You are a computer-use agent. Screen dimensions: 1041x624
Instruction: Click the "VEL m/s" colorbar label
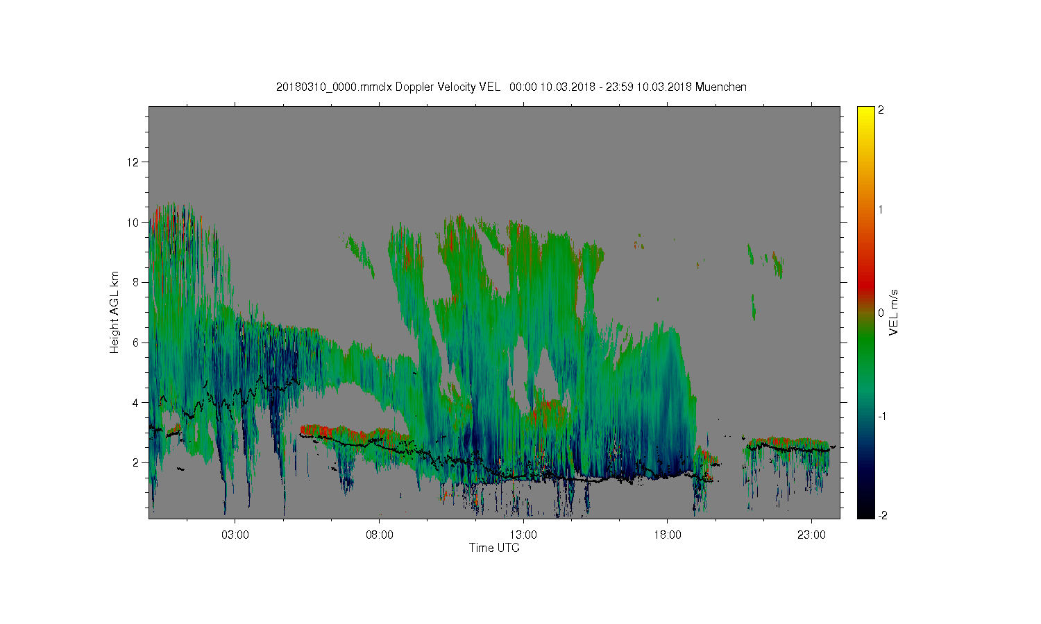pos(894,312)
